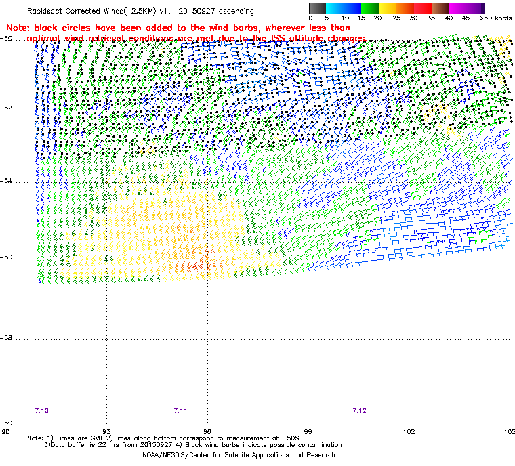Click the -50 latitude axis label

[6, 39]
